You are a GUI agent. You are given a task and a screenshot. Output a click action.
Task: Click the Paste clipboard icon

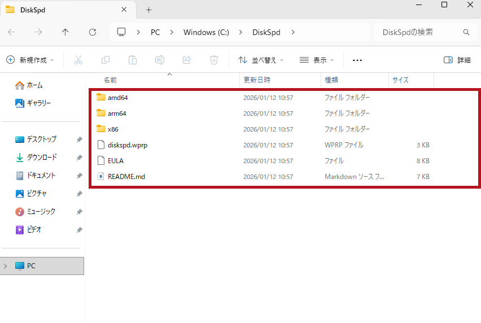(x=133, y=60)
